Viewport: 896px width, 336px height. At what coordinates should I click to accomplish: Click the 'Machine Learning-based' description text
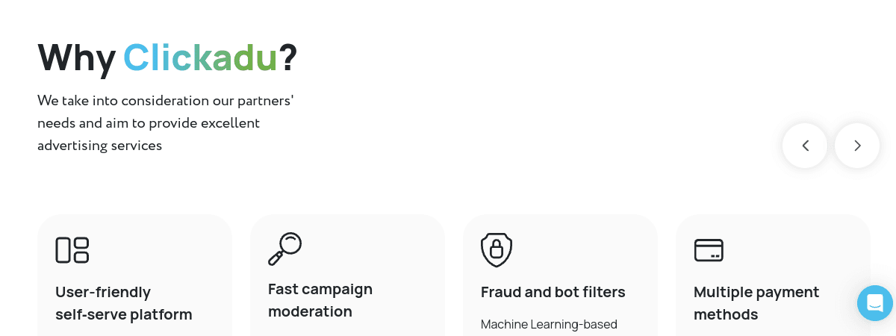coord(549,324)
